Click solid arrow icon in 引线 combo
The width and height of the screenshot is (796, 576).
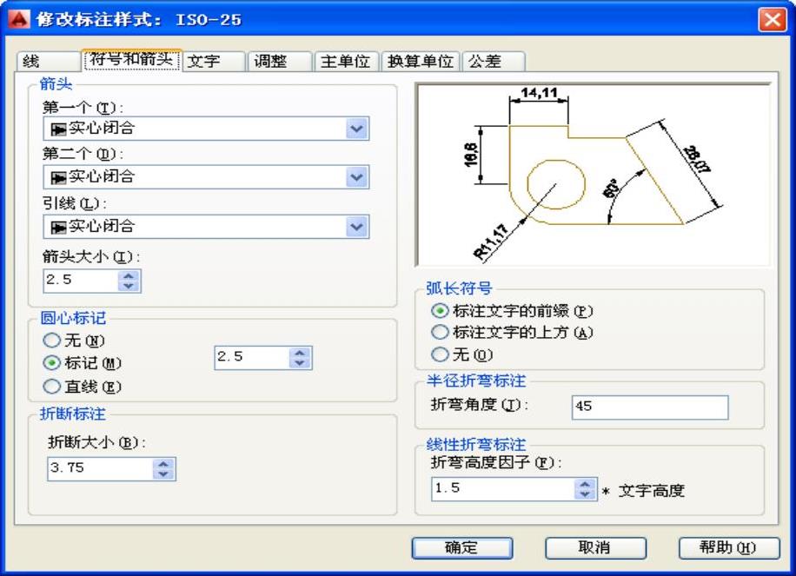[58, 227]
